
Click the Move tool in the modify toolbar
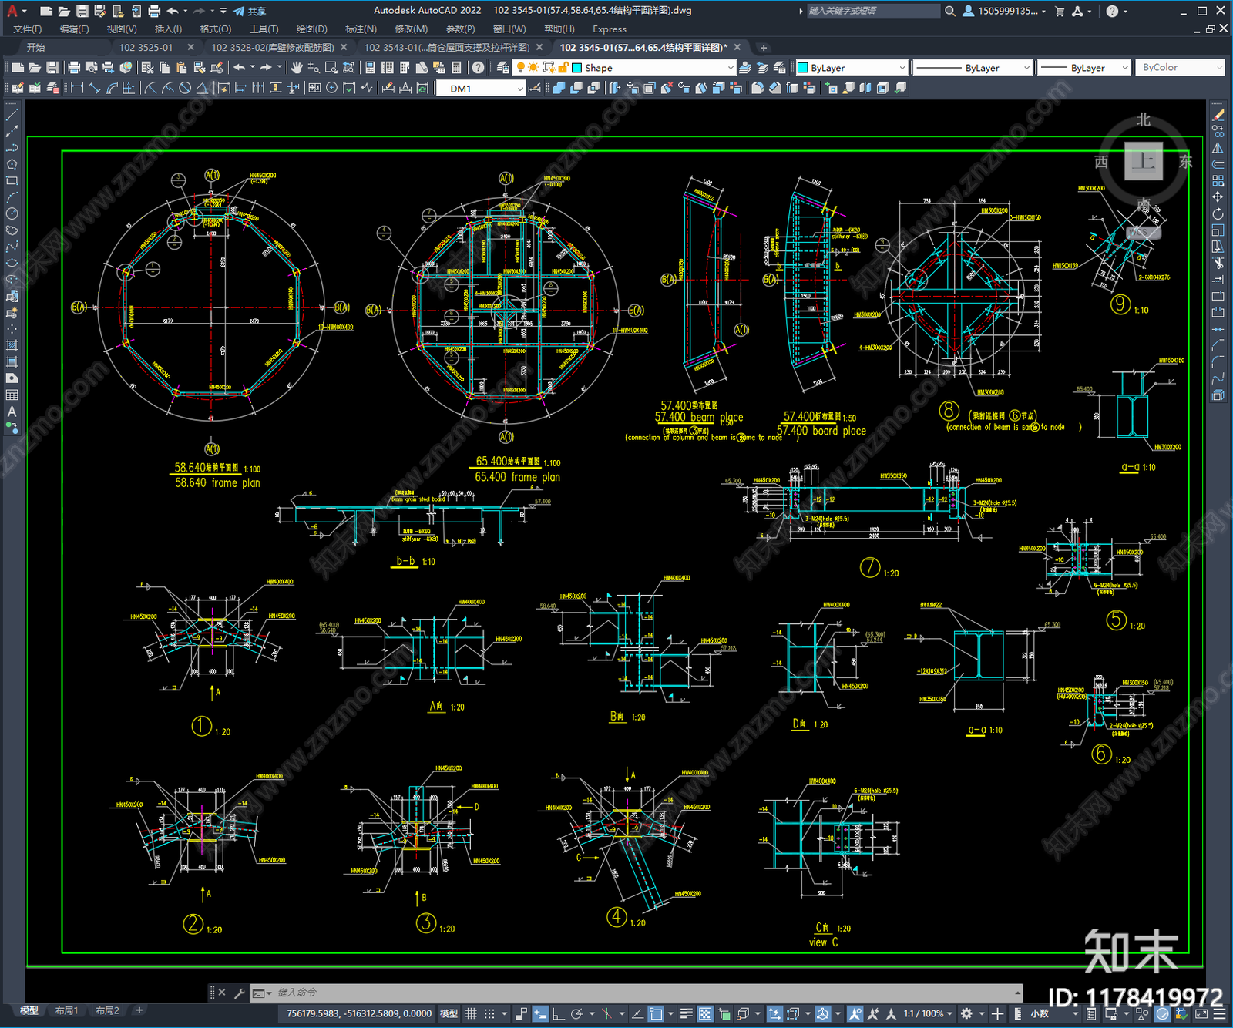(1218, 197)
